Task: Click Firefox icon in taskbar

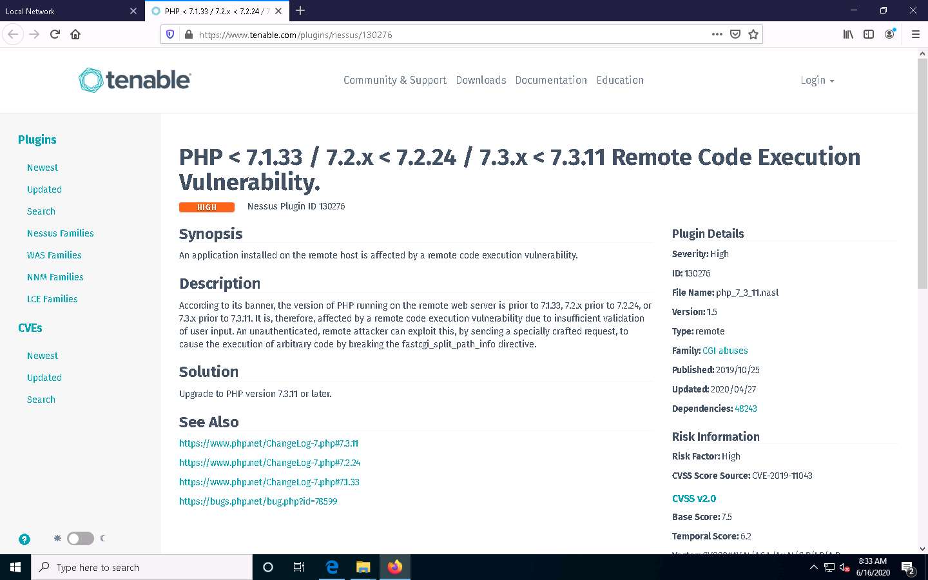Action: coord(395,567)
